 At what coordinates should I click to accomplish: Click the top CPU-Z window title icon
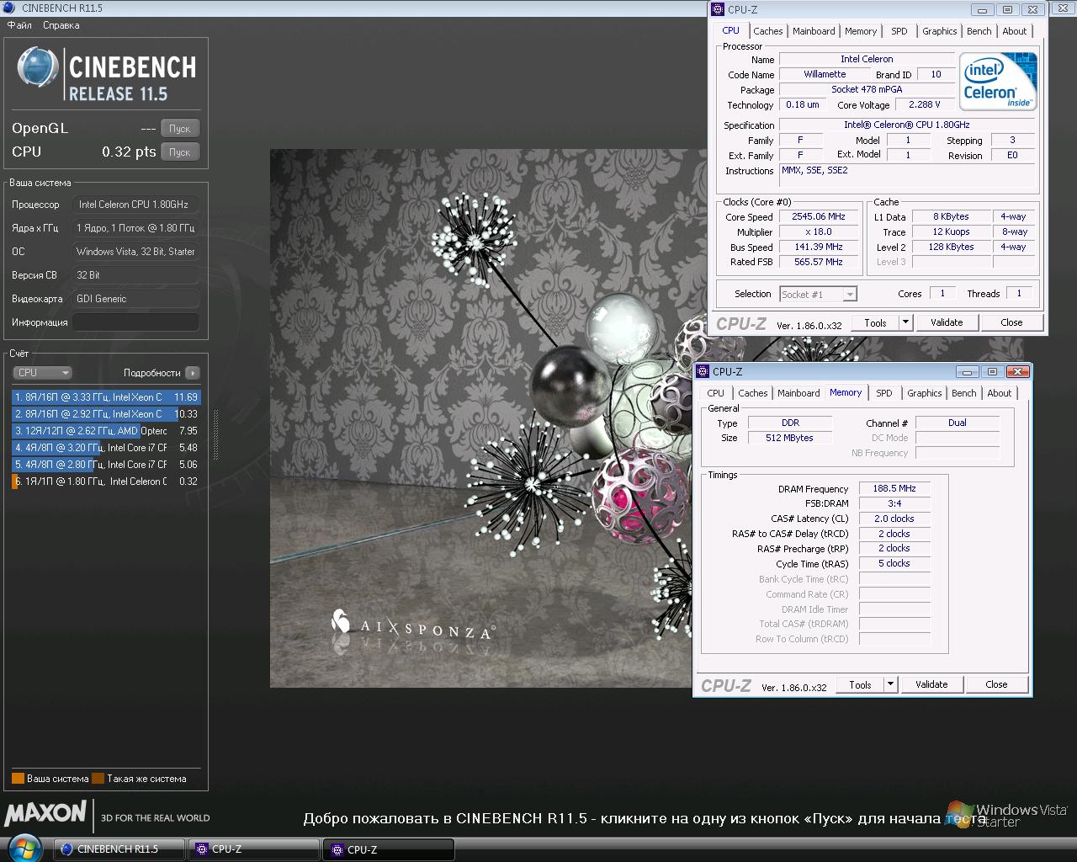click(718, 10)
